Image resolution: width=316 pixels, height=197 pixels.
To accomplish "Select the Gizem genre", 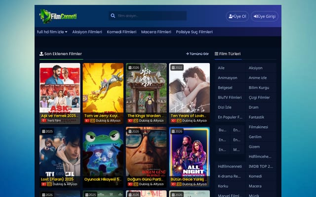I will (x=261, y=147).
